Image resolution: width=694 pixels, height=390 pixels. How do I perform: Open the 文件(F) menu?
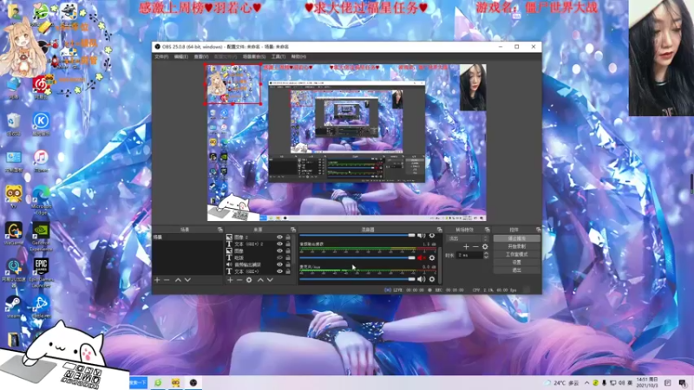tap(161, 56)
